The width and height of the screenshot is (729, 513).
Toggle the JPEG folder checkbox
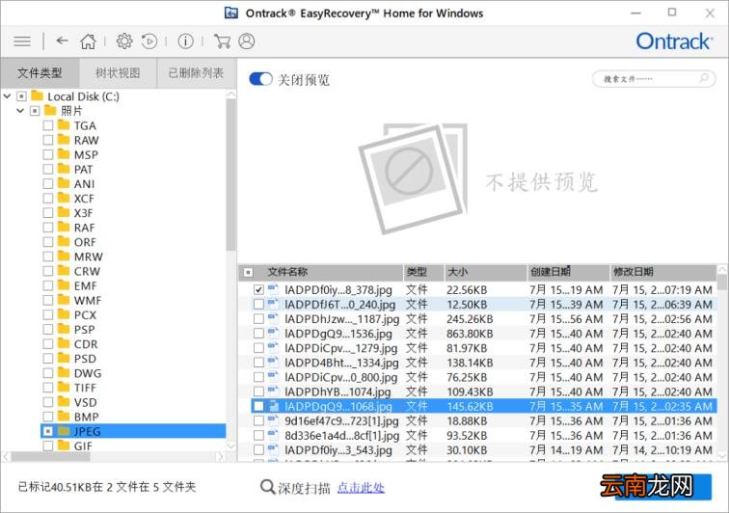click(x=48, y=431)
